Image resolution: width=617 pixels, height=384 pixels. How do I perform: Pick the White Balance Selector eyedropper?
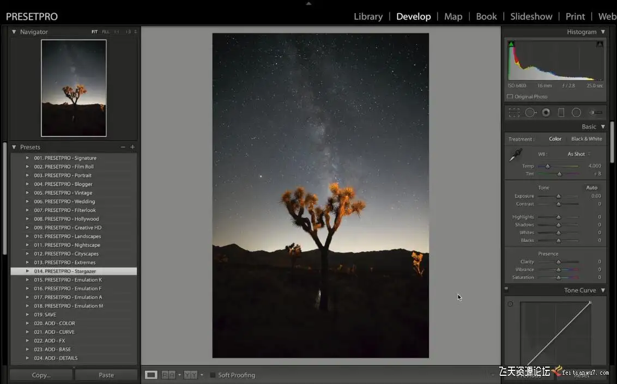tap(515, 155)
